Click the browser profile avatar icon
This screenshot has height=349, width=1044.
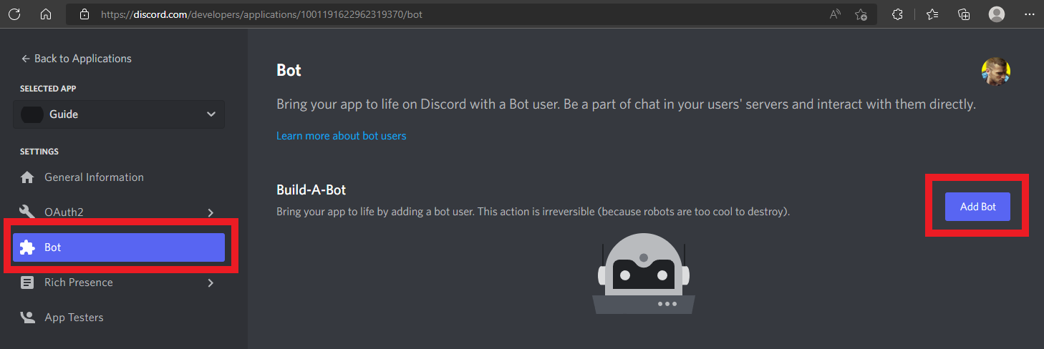pyautogui.click(x=996, y=14)
